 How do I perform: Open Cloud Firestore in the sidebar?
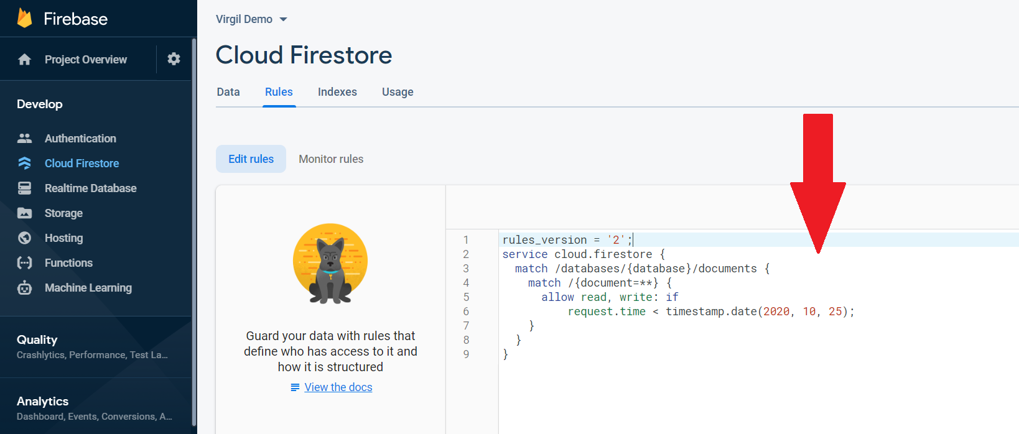click(81, 163)
